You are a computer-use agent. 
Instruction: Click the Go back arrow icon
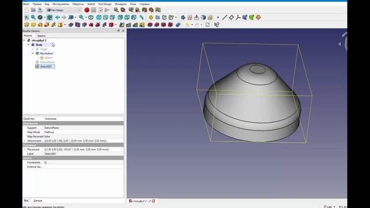click(x=57, y=17)
